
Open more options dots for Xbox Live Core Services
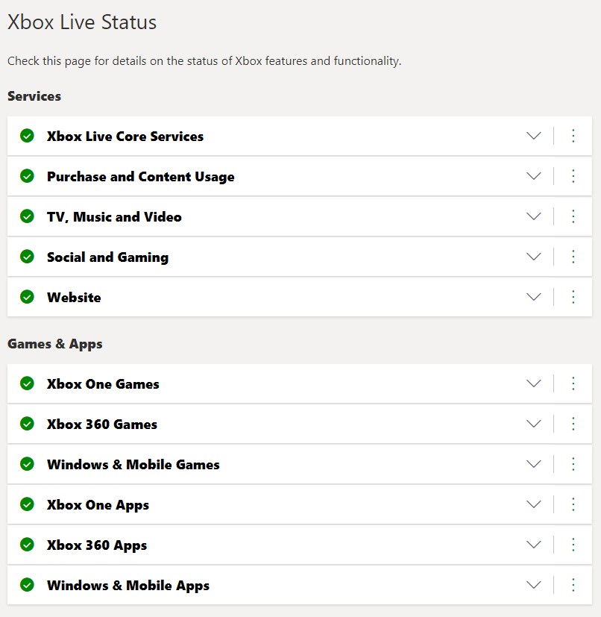point(573,136)
